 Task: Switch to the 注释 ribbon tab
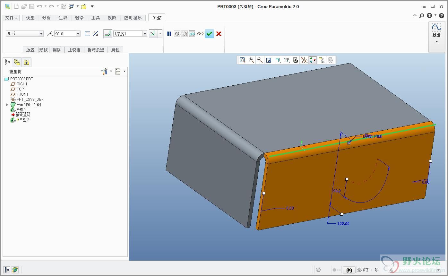click(x=63, y=18)
